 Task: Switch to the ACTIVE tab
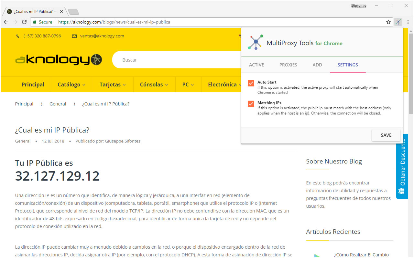(256, 65)
